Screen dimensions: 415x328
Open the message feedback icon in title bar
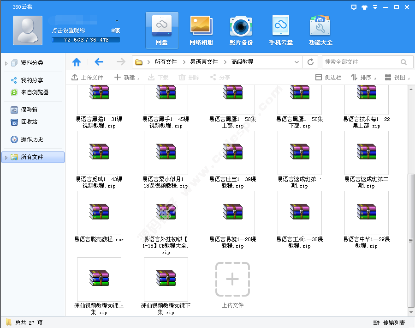(354, 7)
